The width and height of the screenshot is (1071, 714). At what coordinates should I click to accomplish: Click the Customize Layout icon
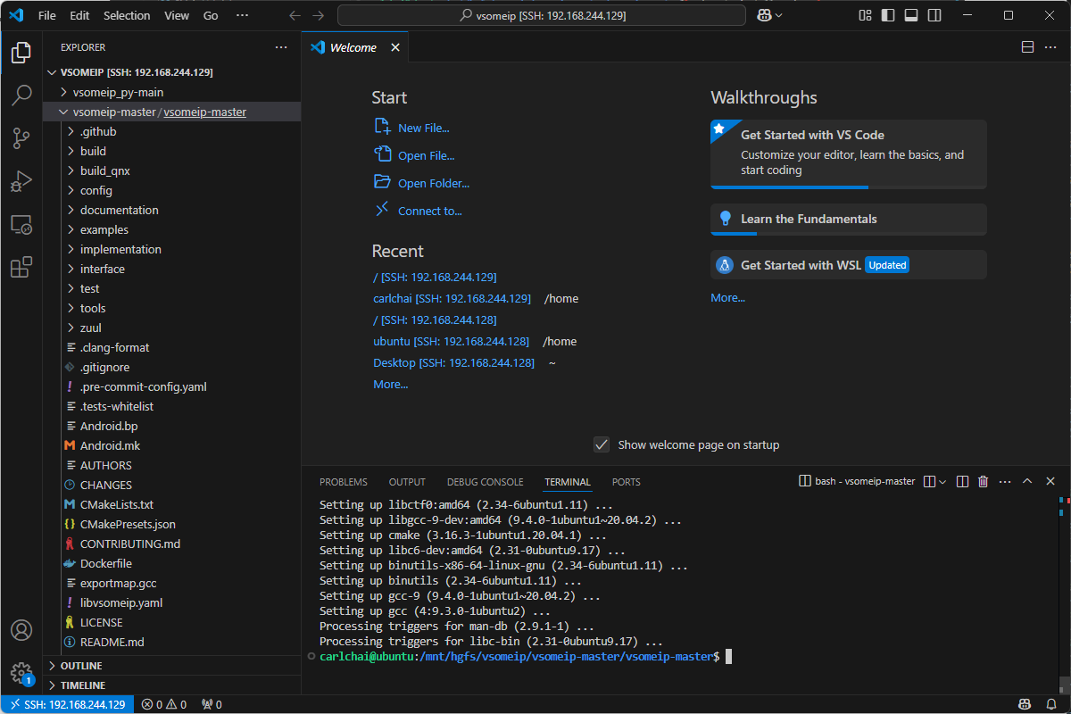865,15
